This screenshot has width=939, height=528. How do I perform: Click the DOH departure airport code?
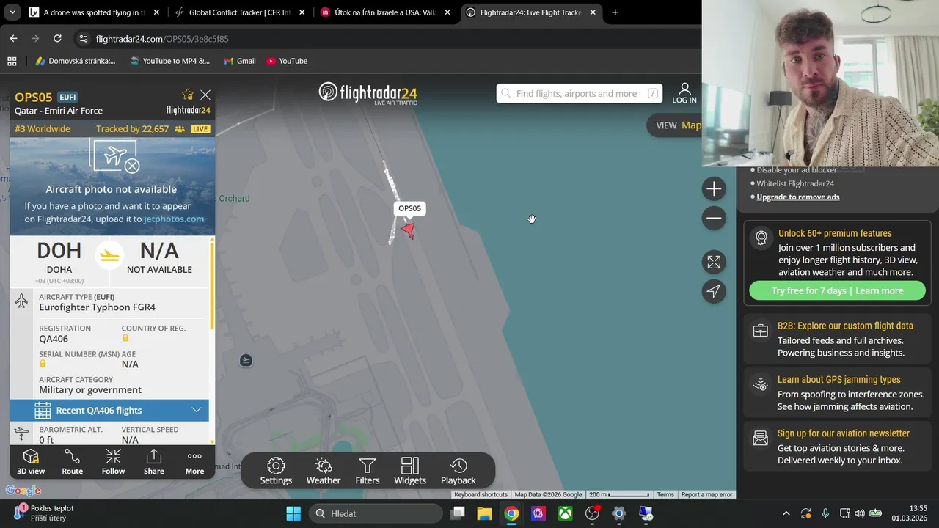point(59,250)
